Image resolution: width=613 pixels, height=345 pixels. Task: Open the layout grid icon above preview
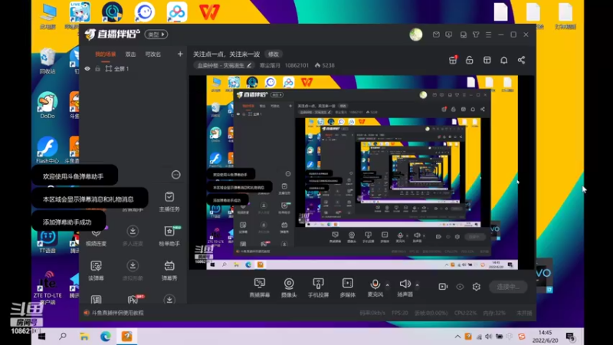tap(487, 60)
